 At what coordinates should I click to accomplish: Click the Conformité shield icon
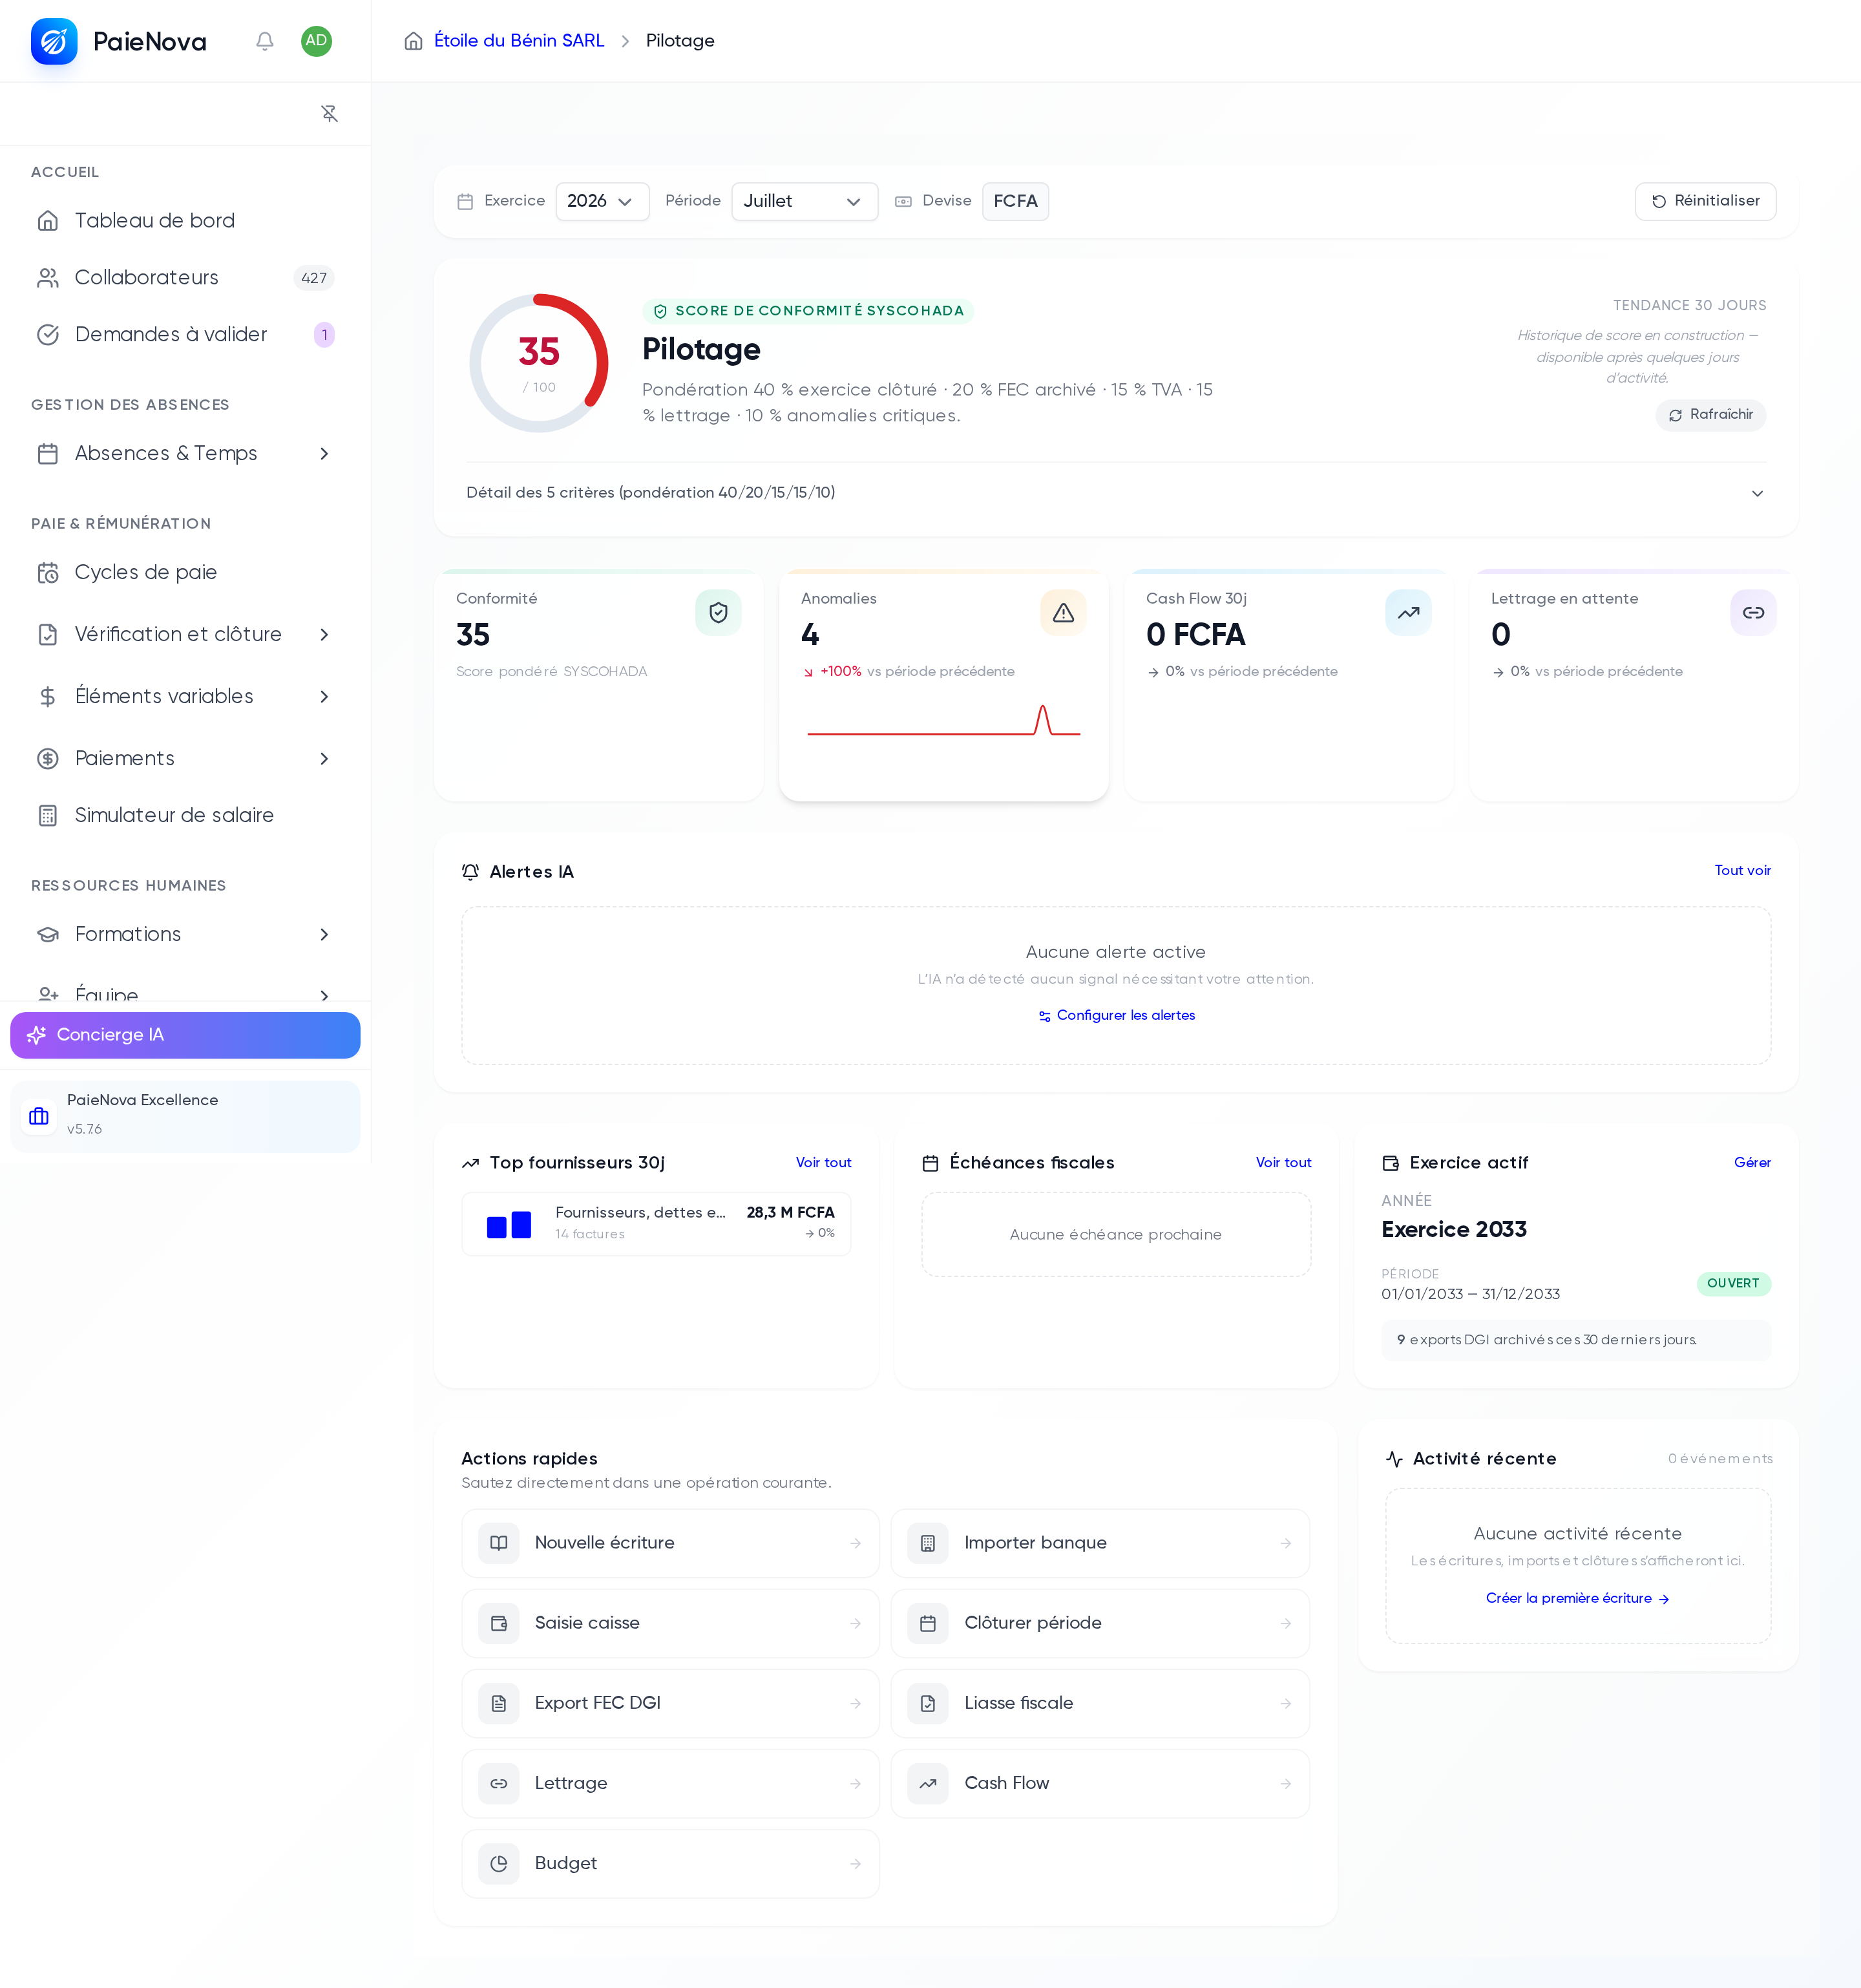(x=718, y=612)
